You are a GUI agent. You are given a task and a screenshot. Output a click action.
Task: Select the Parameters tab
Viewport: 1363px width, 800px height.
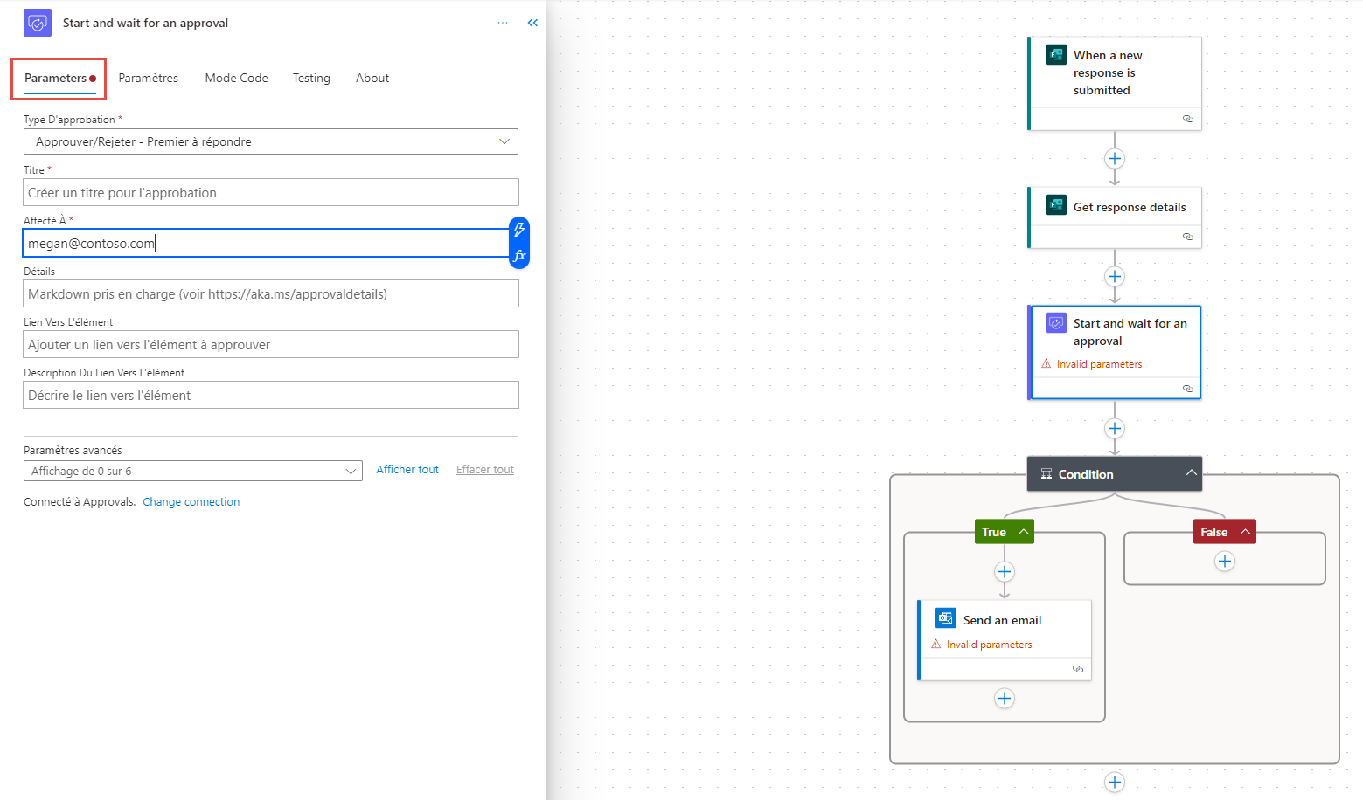[59, 79]
